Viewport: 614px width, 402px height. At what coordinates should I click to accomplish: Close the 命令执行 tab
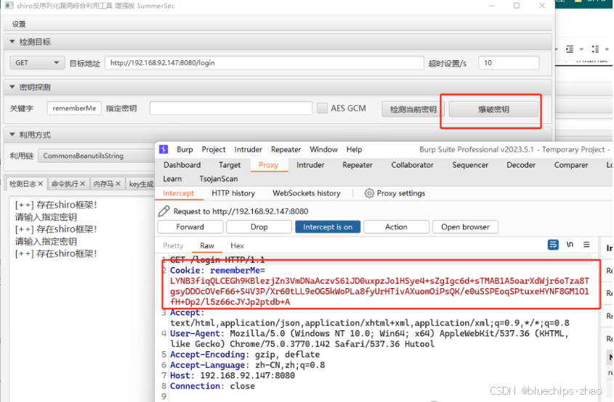(x=83, y=184)
